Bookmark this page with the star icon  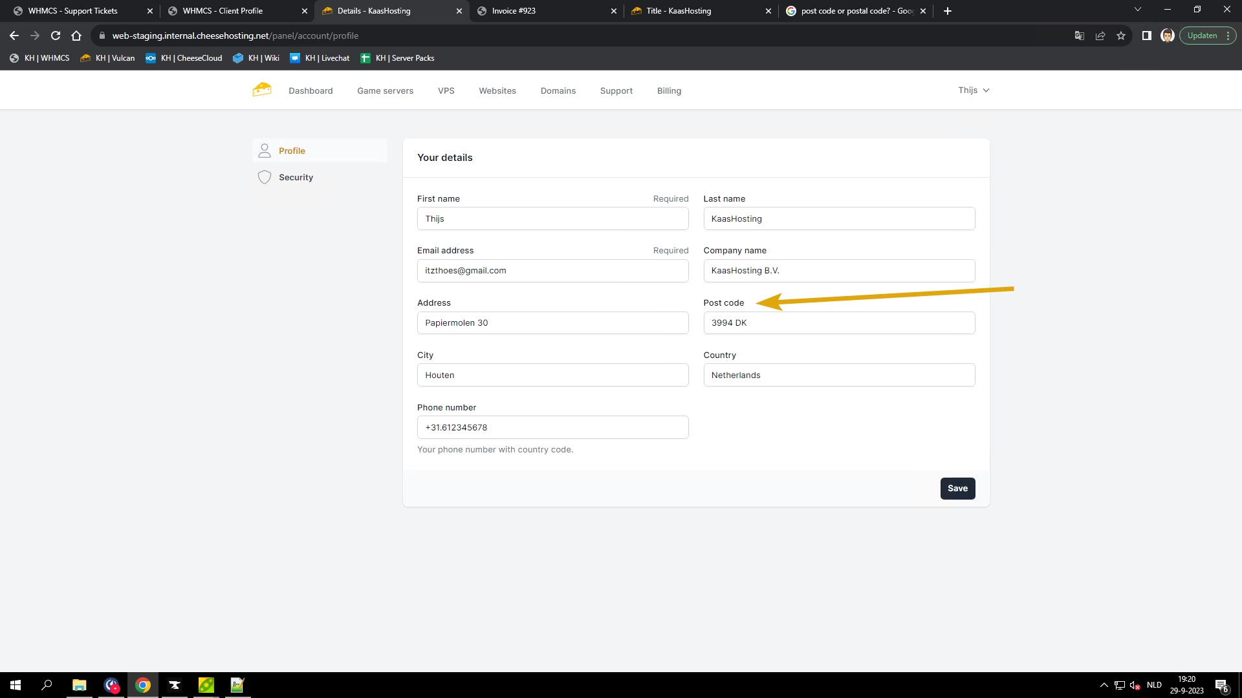[1121, 36]
